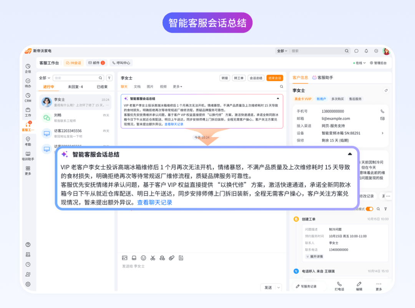Image resolution: width=415 pixels, height=308 pixels.
Task: Open settings gear in the left sidebar
Action: (x=28, y=284)
